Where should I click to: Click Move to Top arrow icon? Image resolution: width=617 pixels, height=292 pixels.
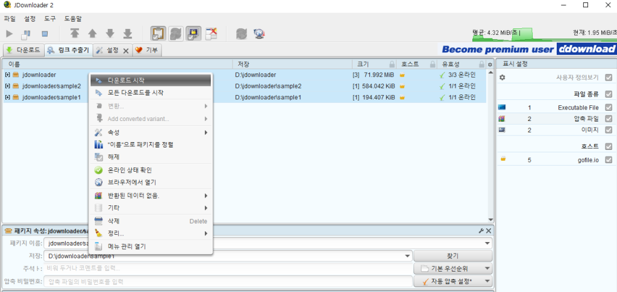click(x=75, y=34)
